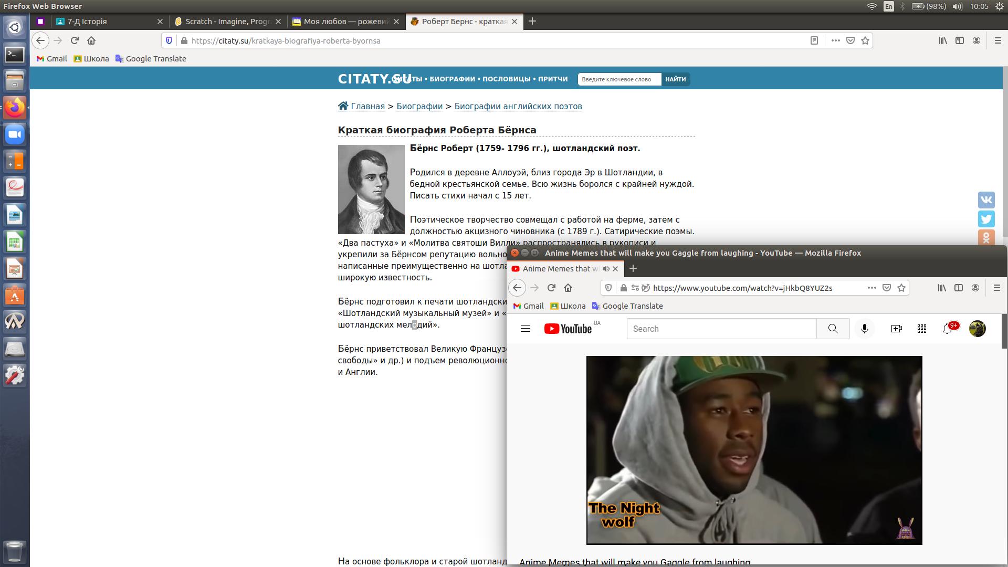Viewport: 1008px width, 567px height.
Task: Share page via VK icon
Action: click(x=986, y=200)
